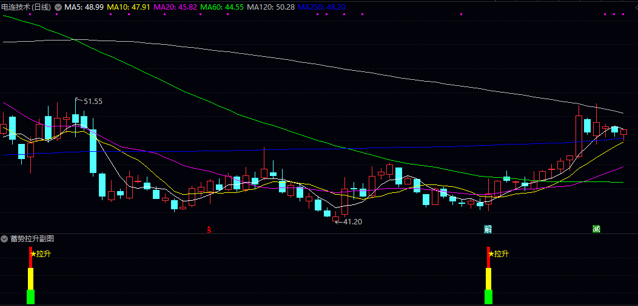Click the 41.20 low price annotation
638x306 pixels.
tap(352, 222)
